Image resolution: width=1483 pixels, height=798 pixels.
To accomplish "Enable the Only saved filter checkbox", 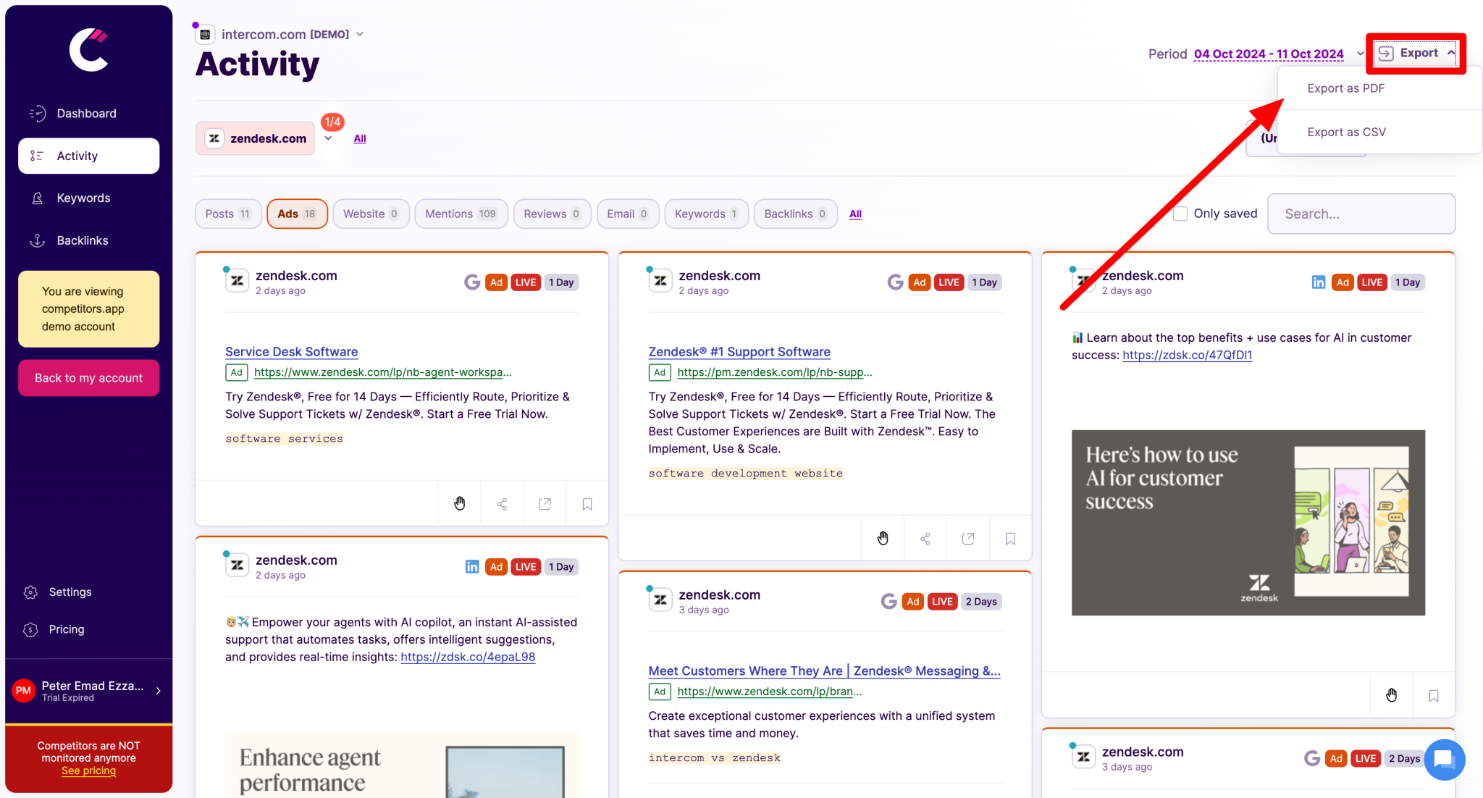I will (x=1180, y=214).
